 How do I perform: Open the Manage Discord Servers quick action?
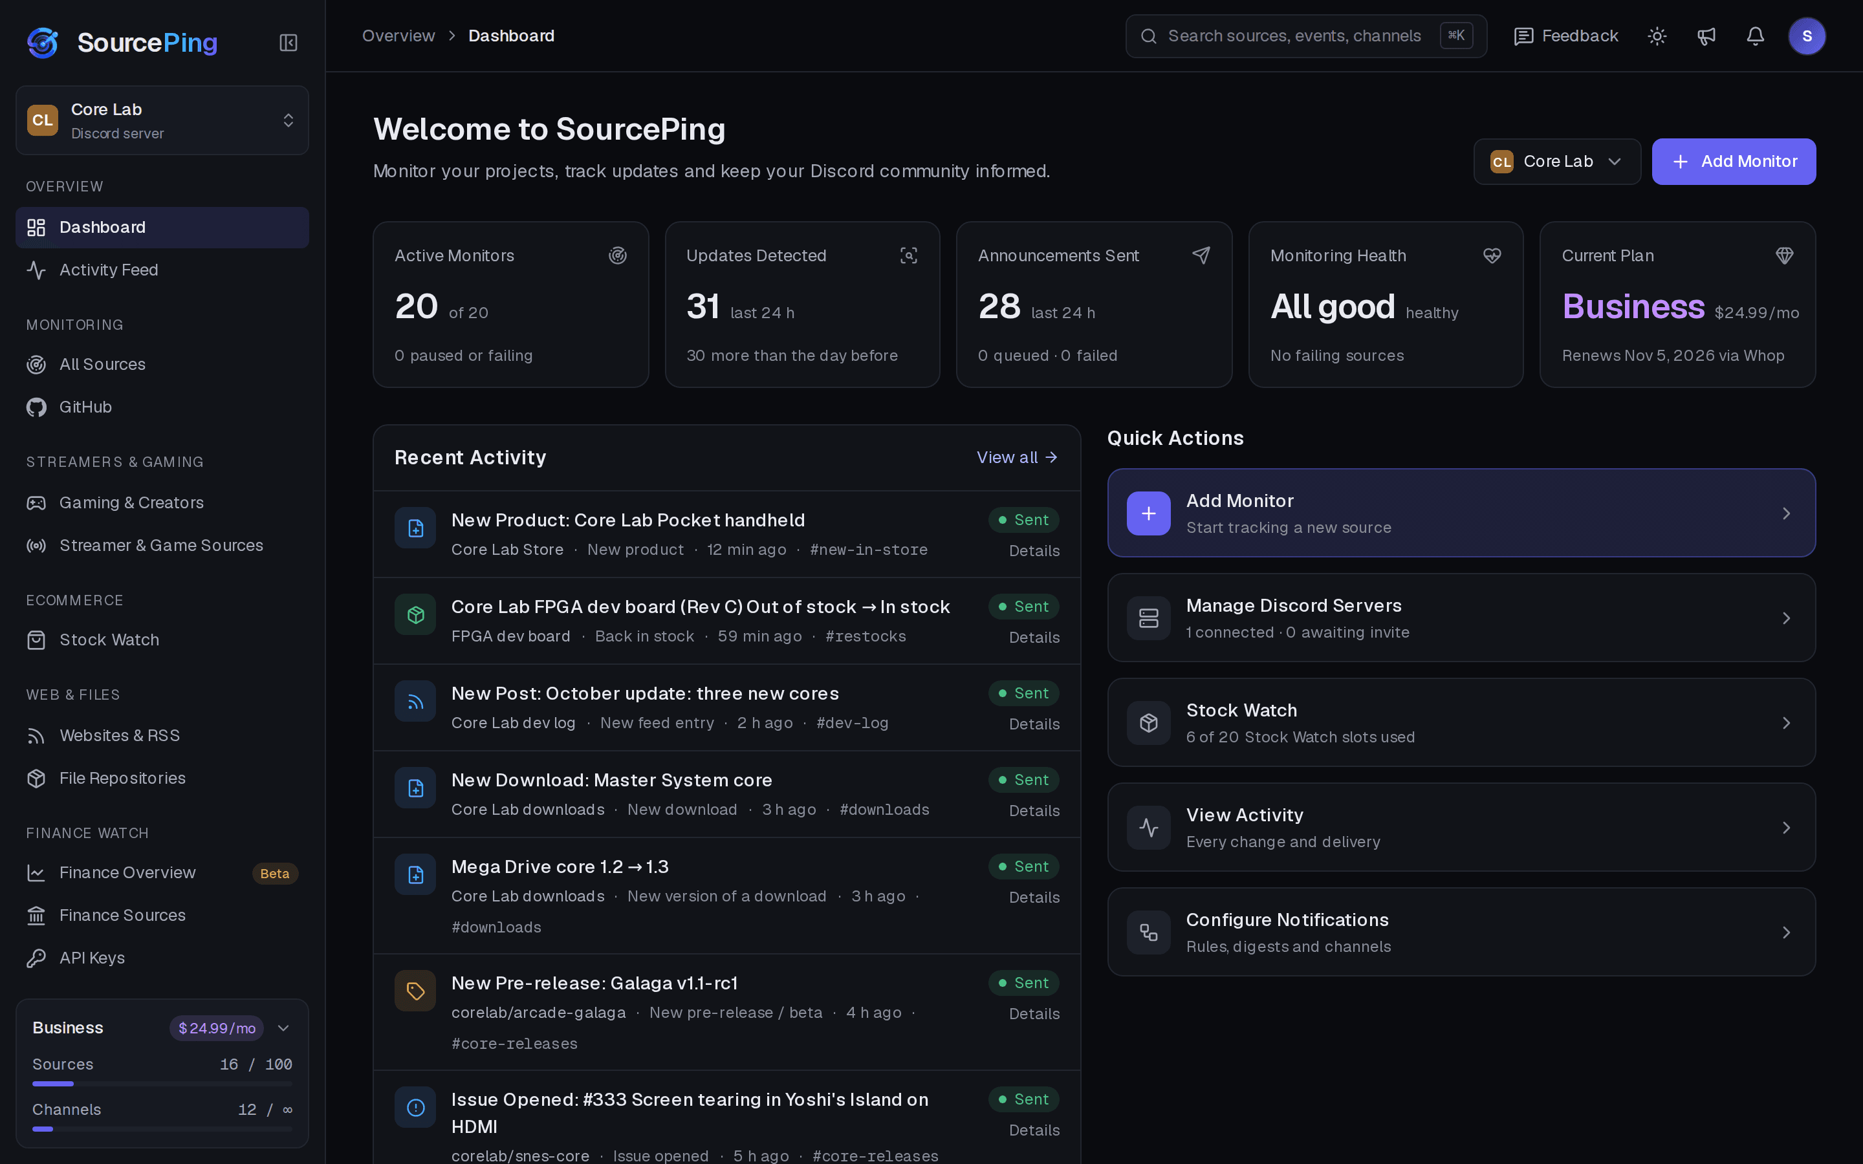(1461, 618)
